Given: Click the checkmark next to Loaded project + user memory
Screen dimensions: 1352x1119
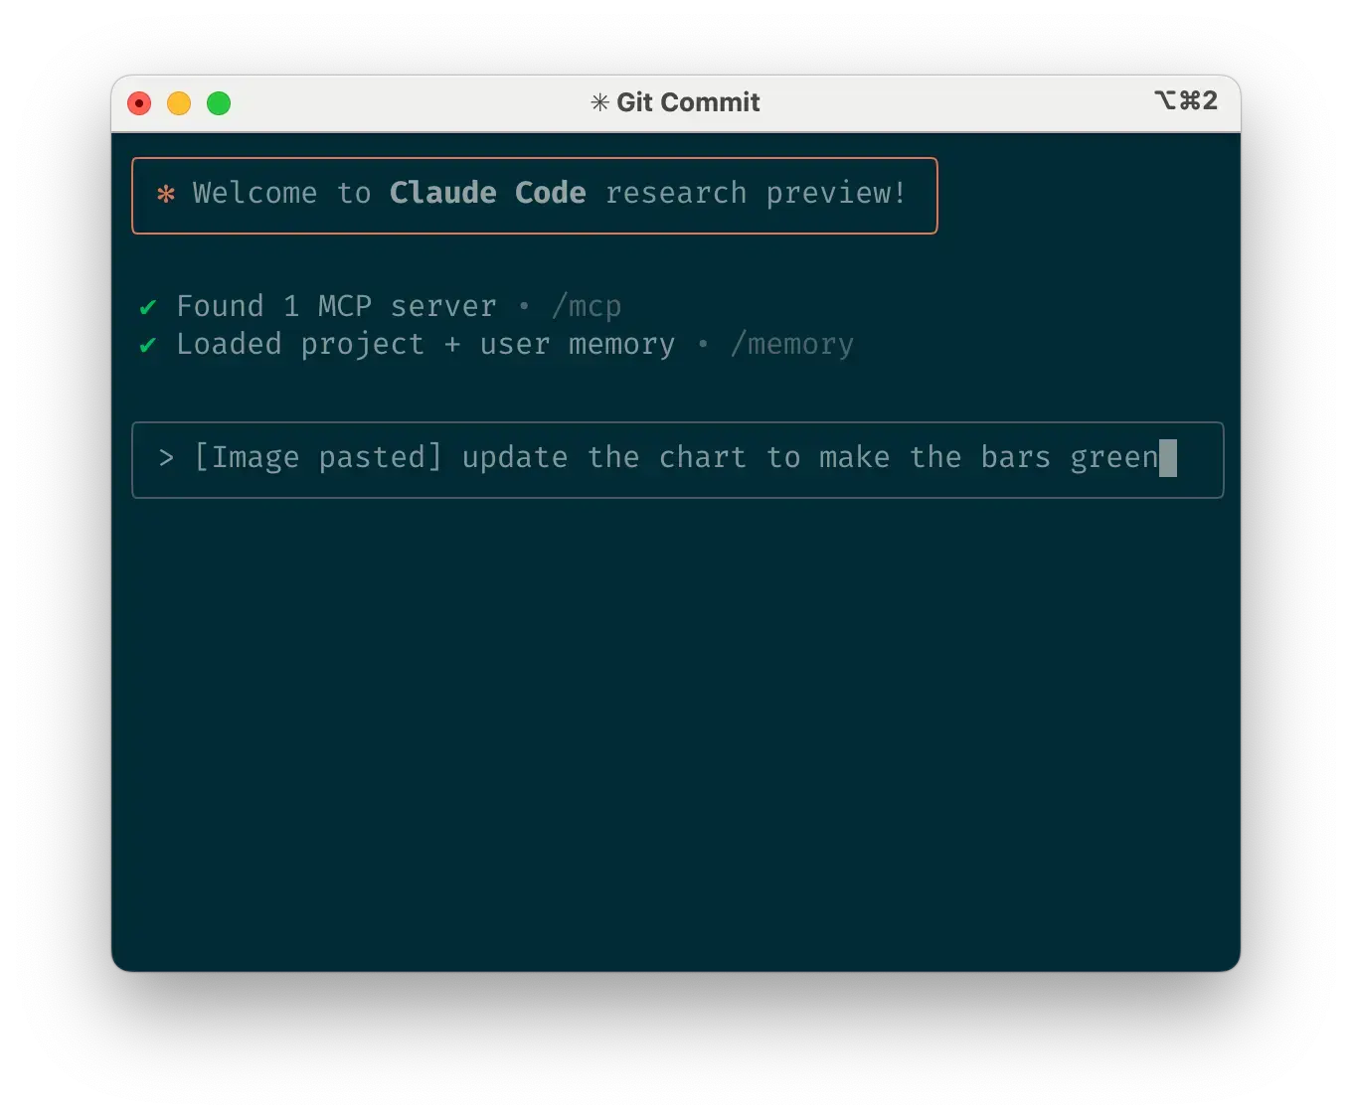Looking at the screenshot, I should coord(147,344).
